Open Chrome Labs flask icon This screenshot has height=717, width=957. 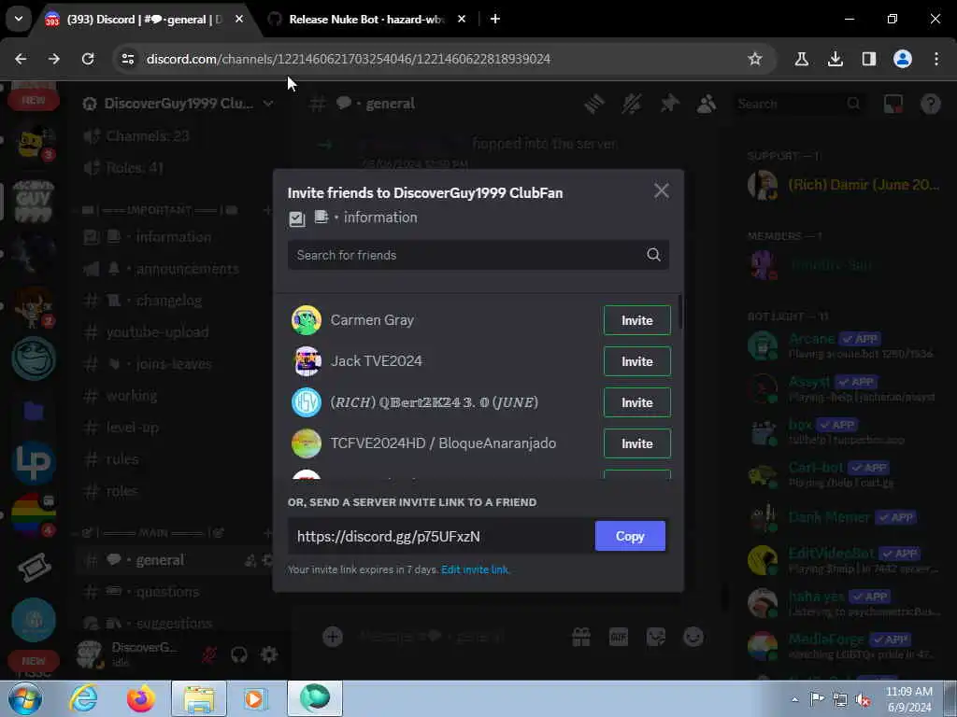(x=801, y=59)
